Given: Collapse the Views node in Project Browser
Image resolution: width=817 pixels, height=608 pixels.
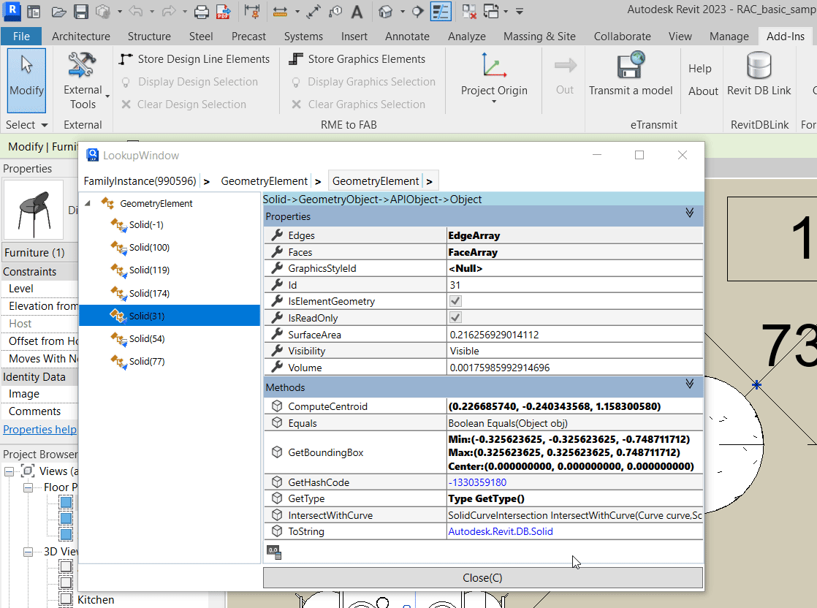Looking at the screenshot, I should coord(9,471).
